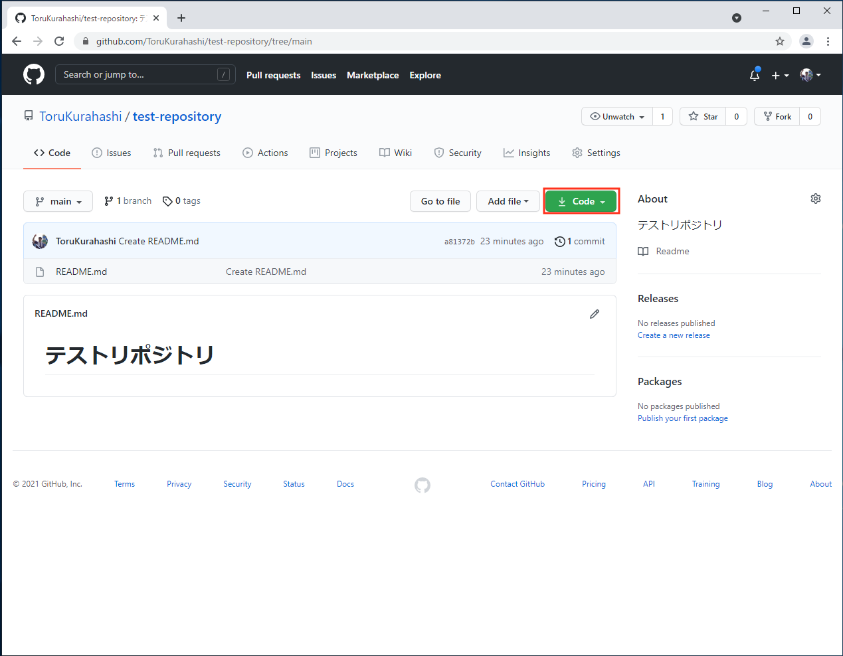Click the browser address bar URL
843x656 pixels.
[204, 41]
